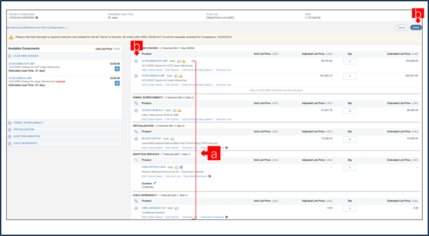Click the Qty field for RH-OCP-B-P1S=

click(x=350, y=139)
